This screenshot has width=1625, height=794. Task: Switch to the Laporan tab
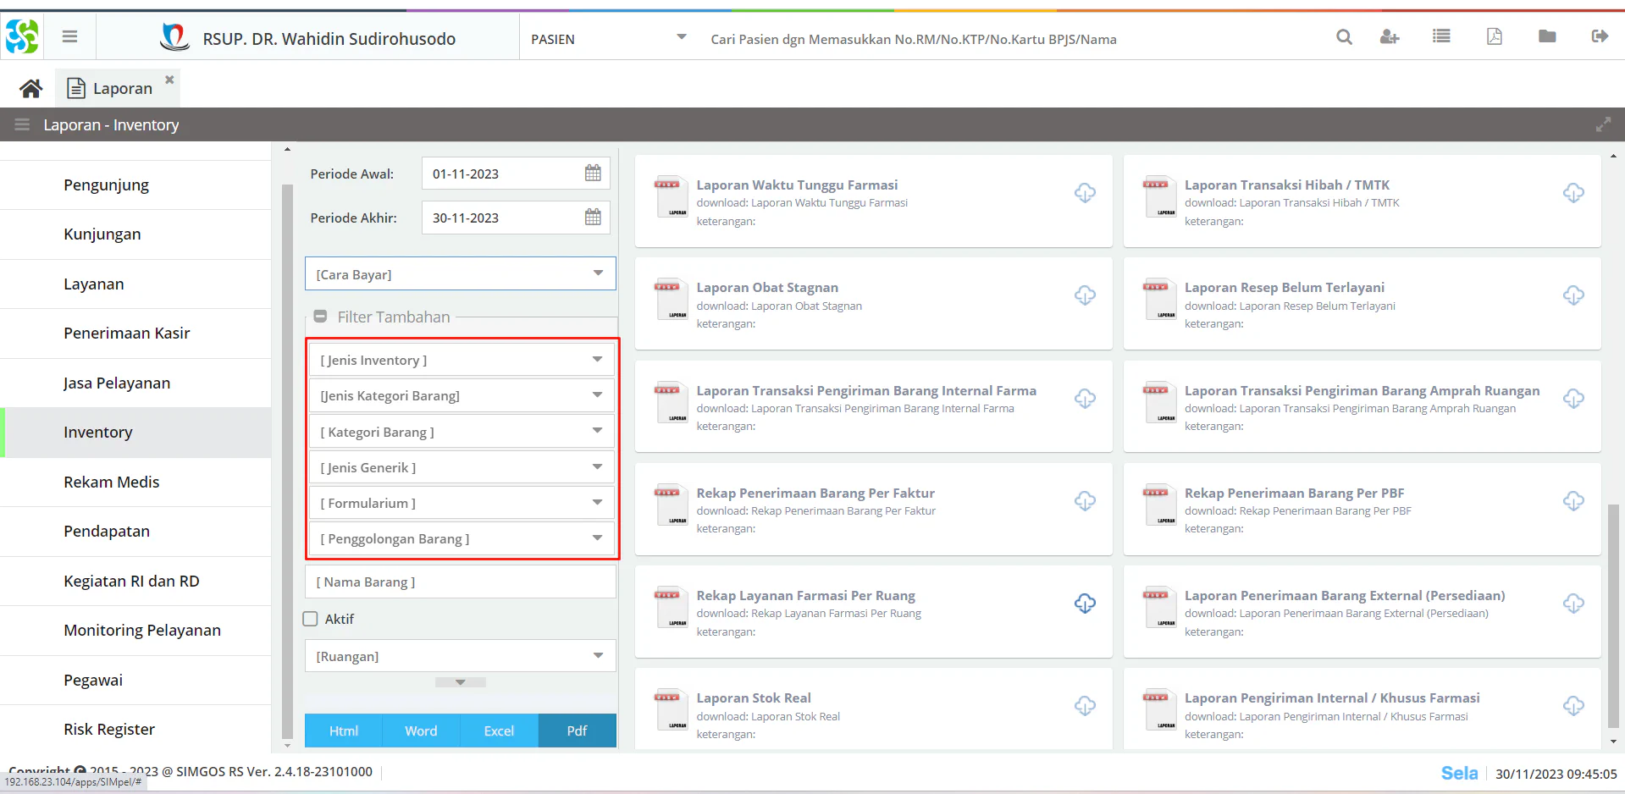(118, 88)
